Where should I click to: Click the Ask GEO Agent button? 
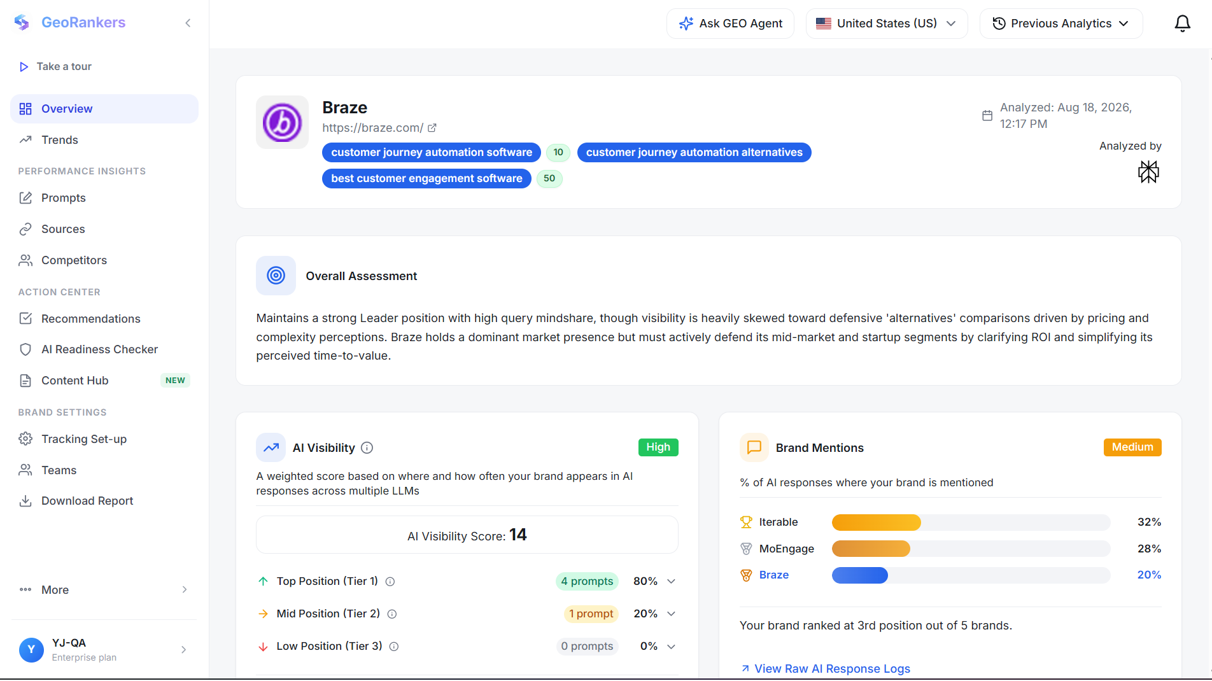pyautogui.click(x=730, y=24)
